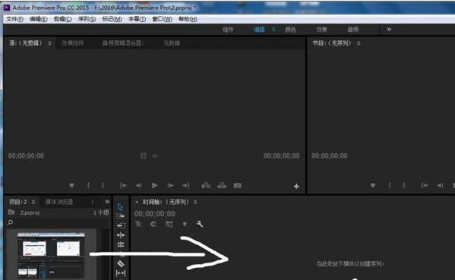Play the clip in Source monitor

tap(154, 185)
